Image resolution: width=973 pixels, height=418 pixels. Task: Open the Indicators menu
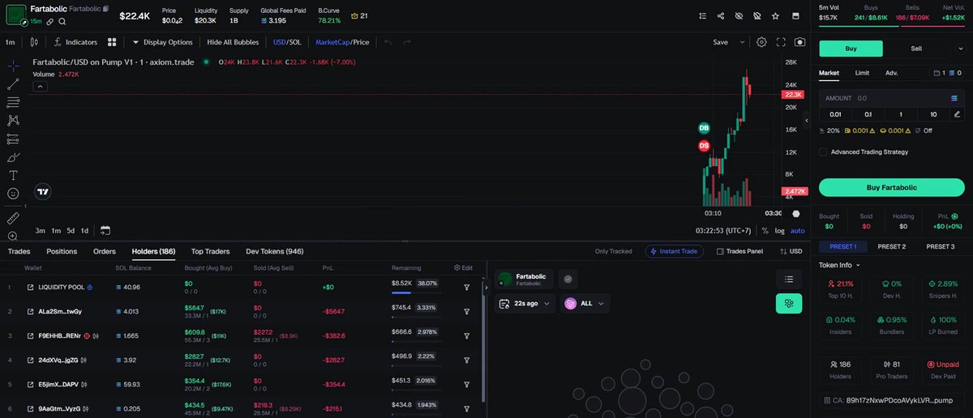[75, 42]
